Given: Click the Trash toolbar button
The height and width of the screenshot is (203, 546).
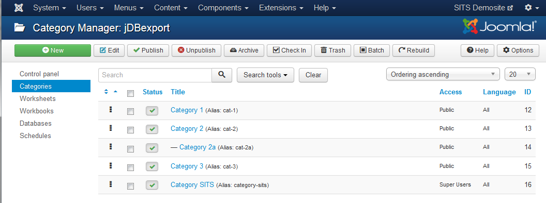Looking at the screenshot, I should click(x=332, y=50).
